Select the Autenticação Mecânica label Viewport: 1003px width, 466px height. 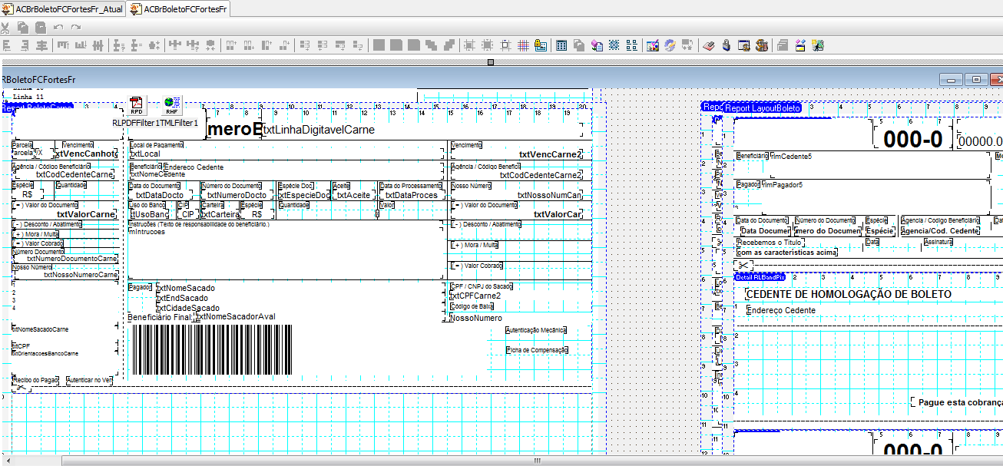click(x=536, y=330)
